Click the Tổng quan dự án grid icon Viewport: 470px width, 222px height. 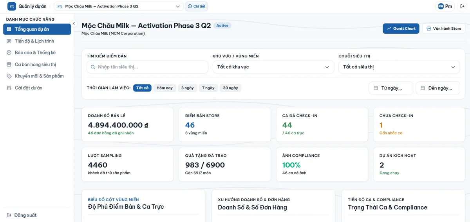coord(9,29)
